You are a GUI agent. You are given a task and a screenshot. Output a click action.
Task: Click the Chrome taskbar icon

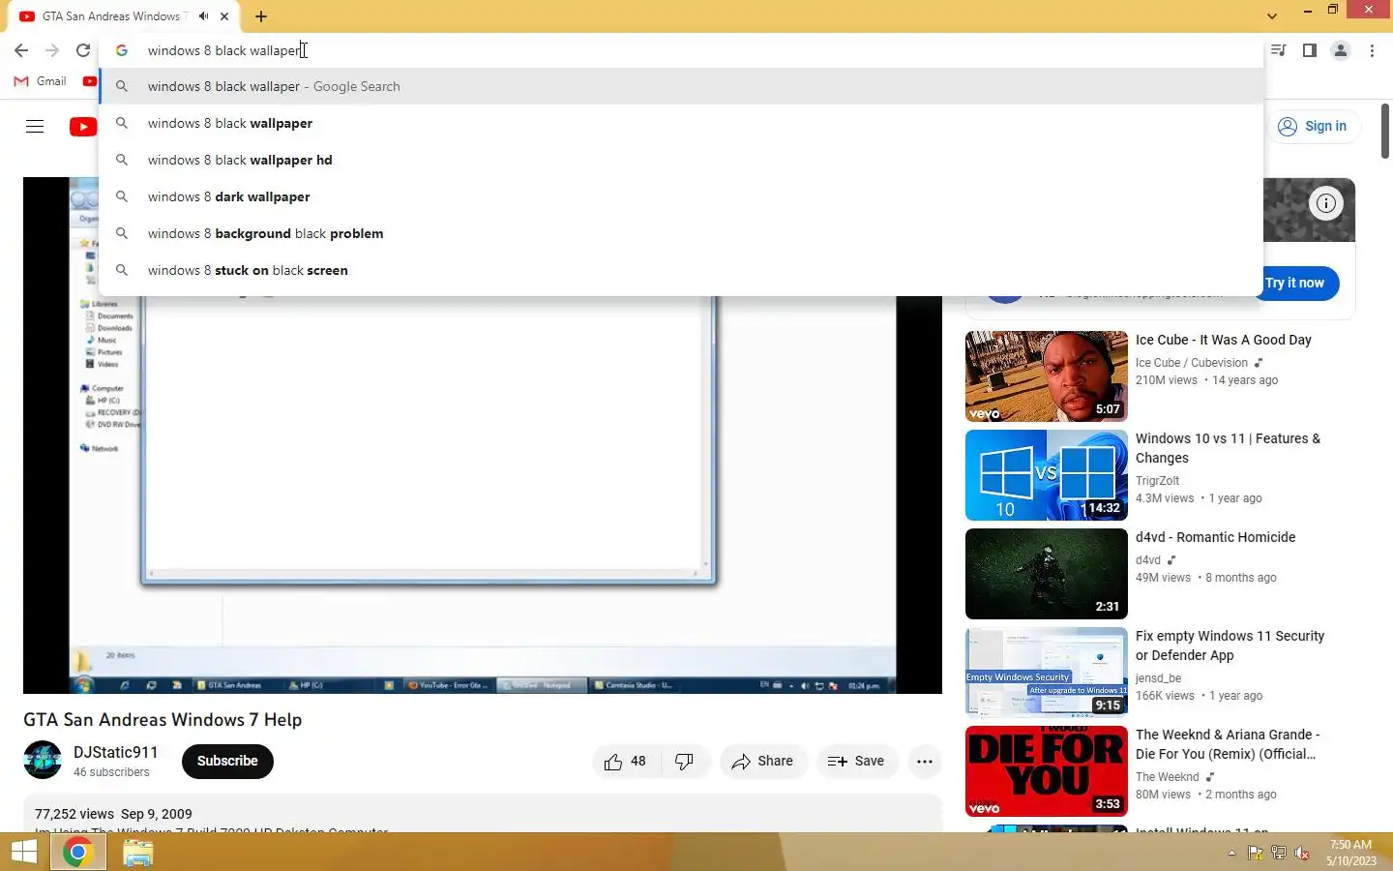(78, 853)
